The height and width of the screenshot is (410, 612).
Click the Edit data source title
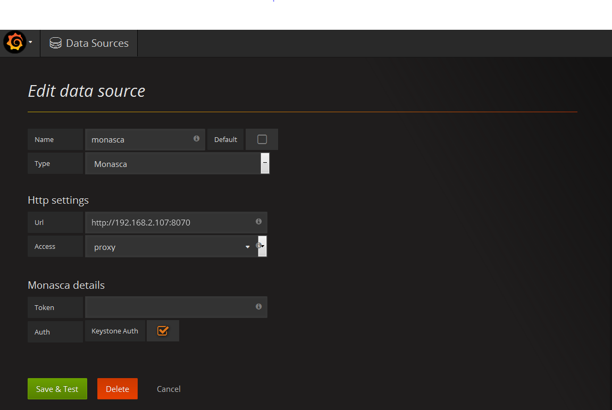point(86,91)
